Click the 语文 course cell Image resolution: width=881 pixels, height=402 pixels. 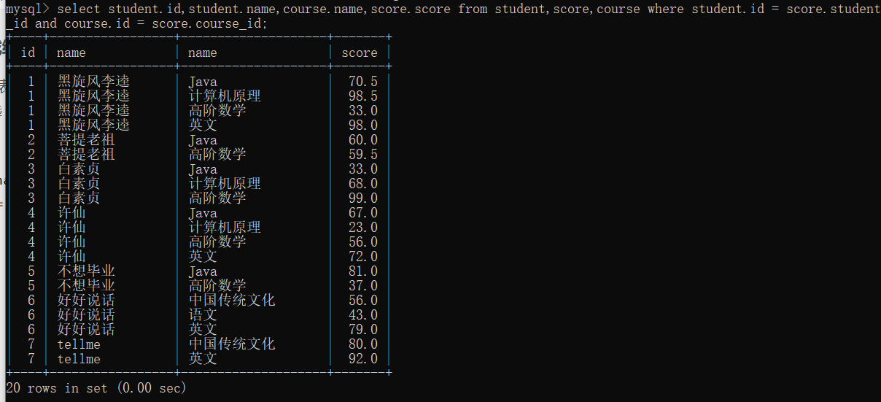[x=203, y=315]
